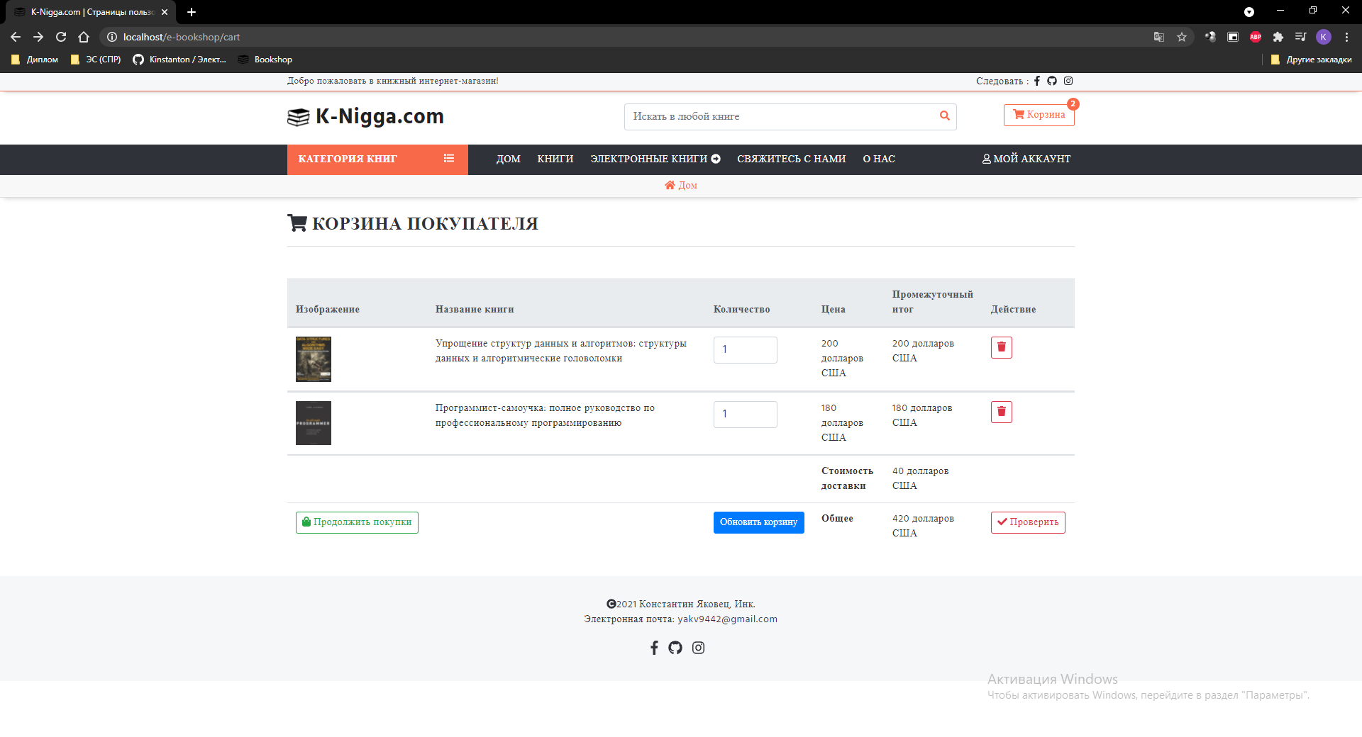The image size is (1362, 737).
Task: Click Continue Shopping button
Action: click(x=357, y=522)
